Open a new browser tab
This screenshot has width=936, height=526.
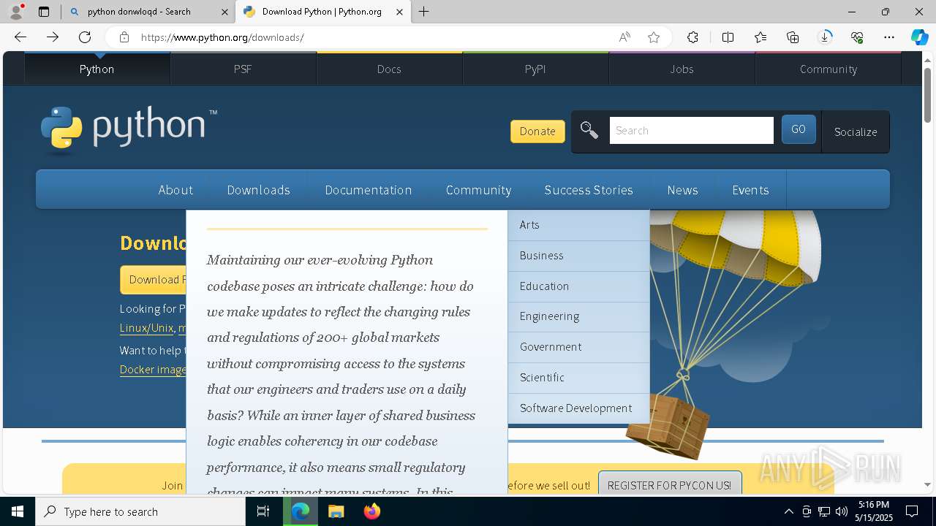point(424,12)
